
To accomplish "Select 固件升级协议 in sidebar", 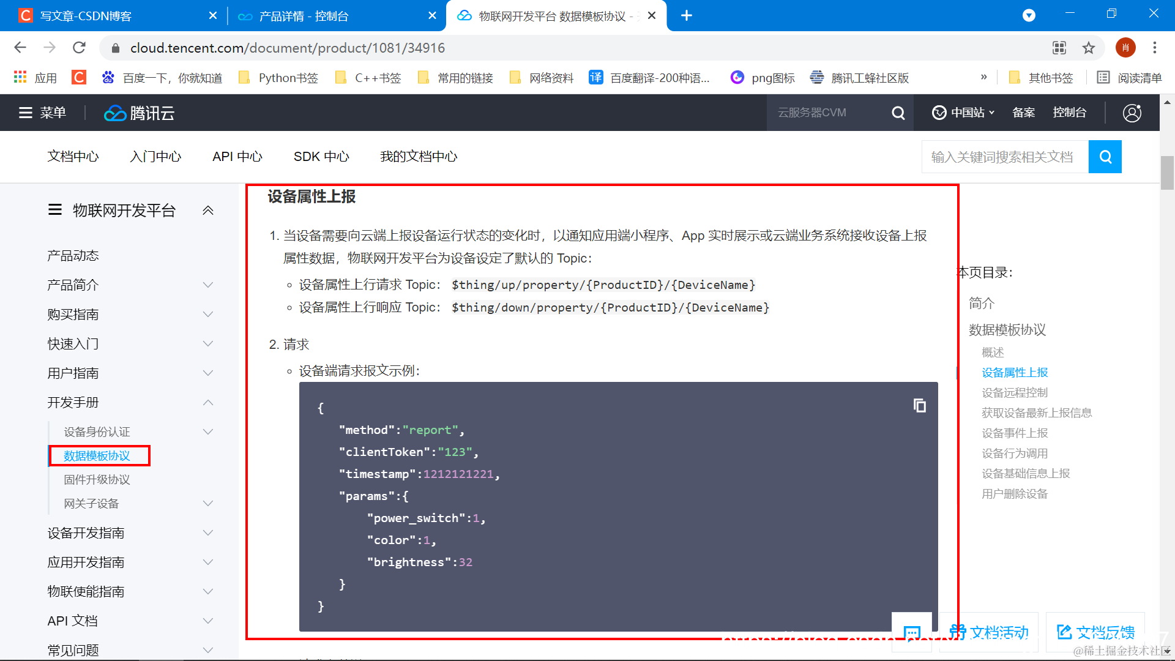I will coord(97,480).
